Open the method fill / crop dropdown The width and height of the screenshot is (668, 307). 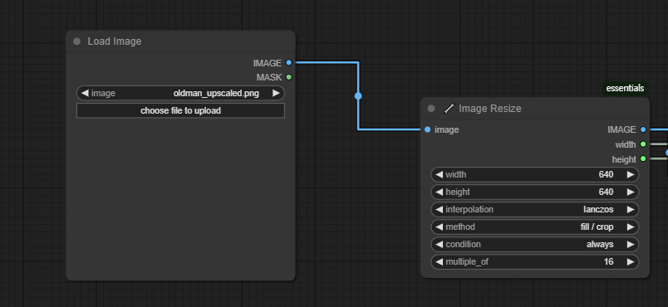535,227
